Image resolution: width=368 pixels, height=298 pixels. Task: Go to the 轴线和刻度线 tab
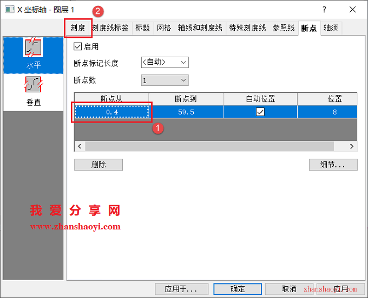[200, 28]
